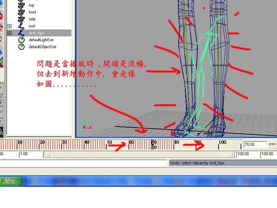Click the first 109.00 playback end field
Image resolution: width=277 pixels, height=208 pixels.
click(x=248, y=154)
